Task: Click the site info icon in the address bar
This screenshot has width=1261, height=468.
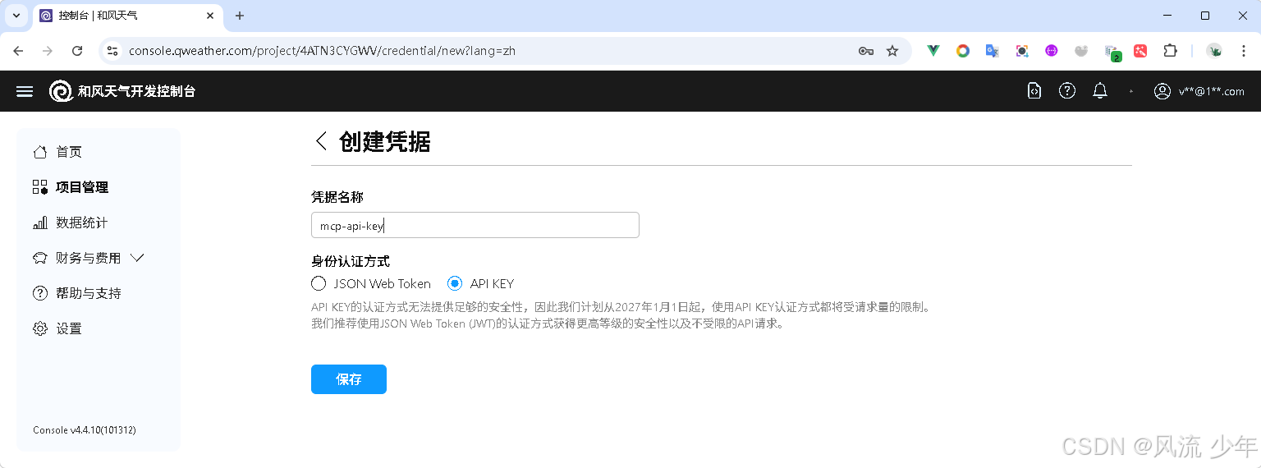Action: tap(112, 51)
